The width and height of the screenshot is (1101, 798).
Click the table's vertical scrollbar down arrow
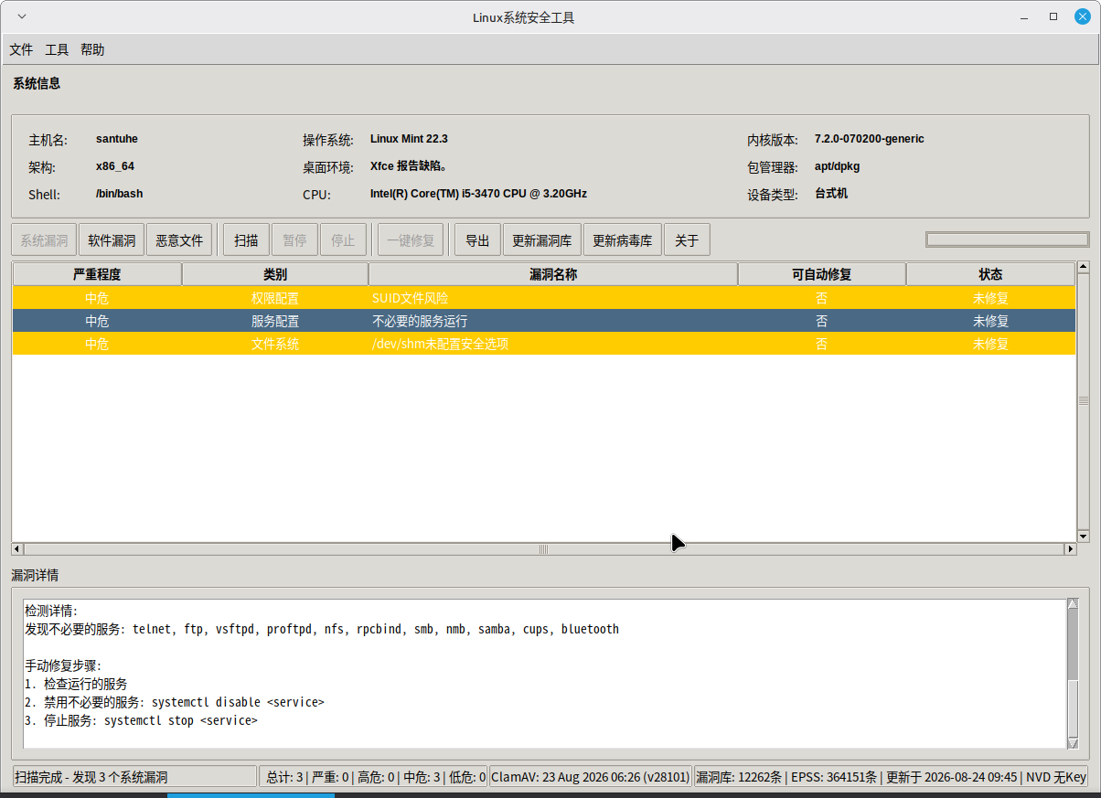point(1084,536)
